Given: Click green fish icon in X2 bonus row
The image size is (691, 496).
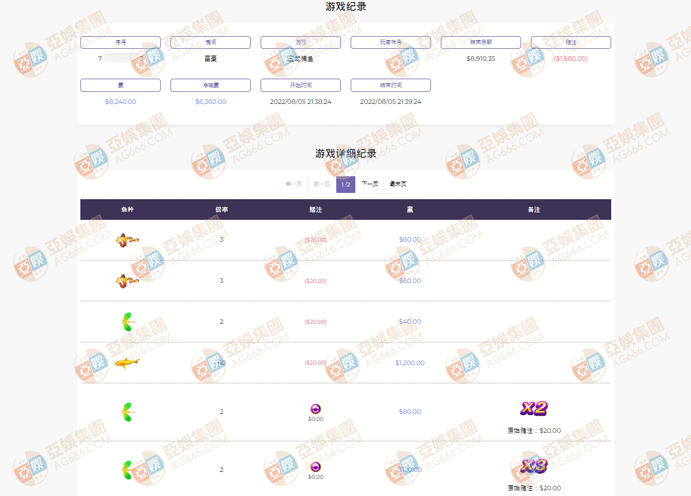Looking at the screenshot, I should [x=127, y=412].
